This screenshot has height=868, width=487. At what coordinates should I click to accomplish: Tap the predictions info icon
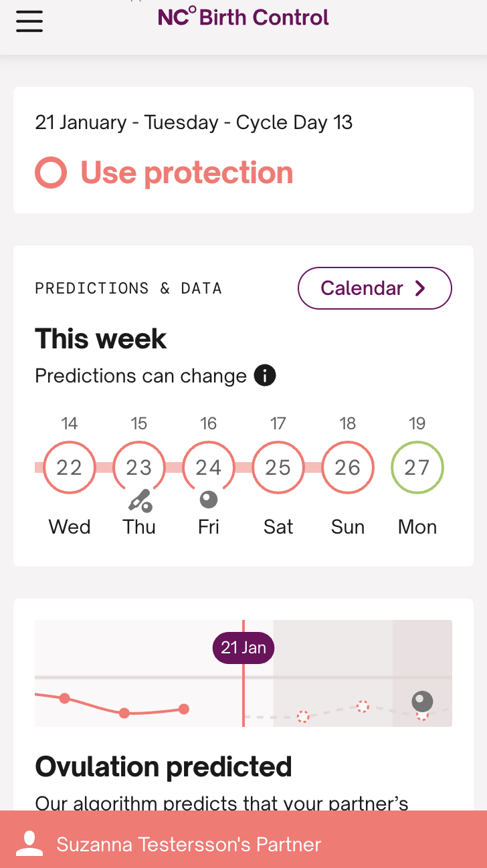point(265,376)
